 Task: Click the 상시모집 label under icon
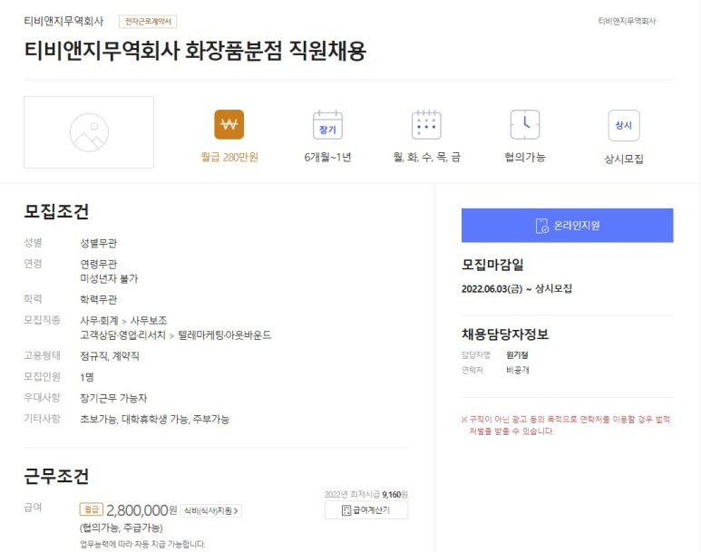pos(624,159)
